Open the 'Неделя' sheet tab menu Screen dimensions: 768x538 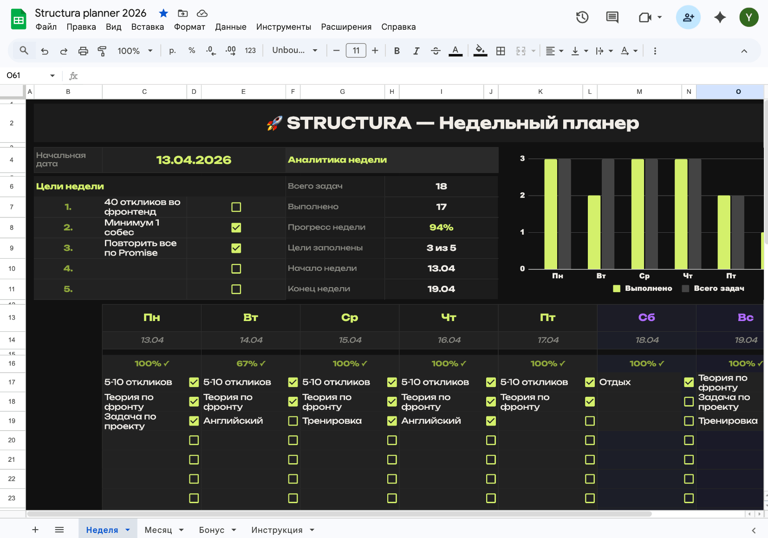(129, 530)
